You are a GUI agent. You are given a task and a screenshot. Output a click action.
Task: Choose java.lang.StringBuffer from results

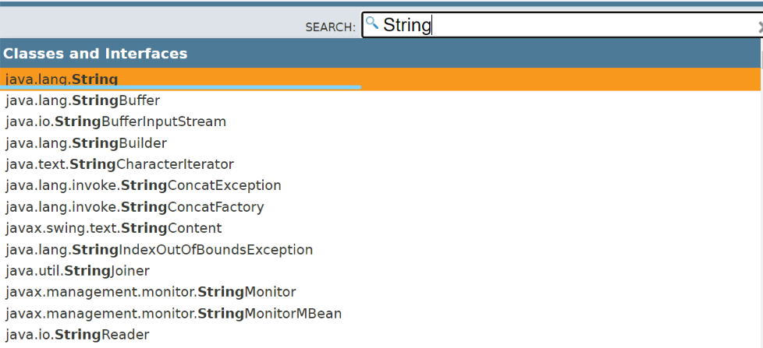click(83, 100)
